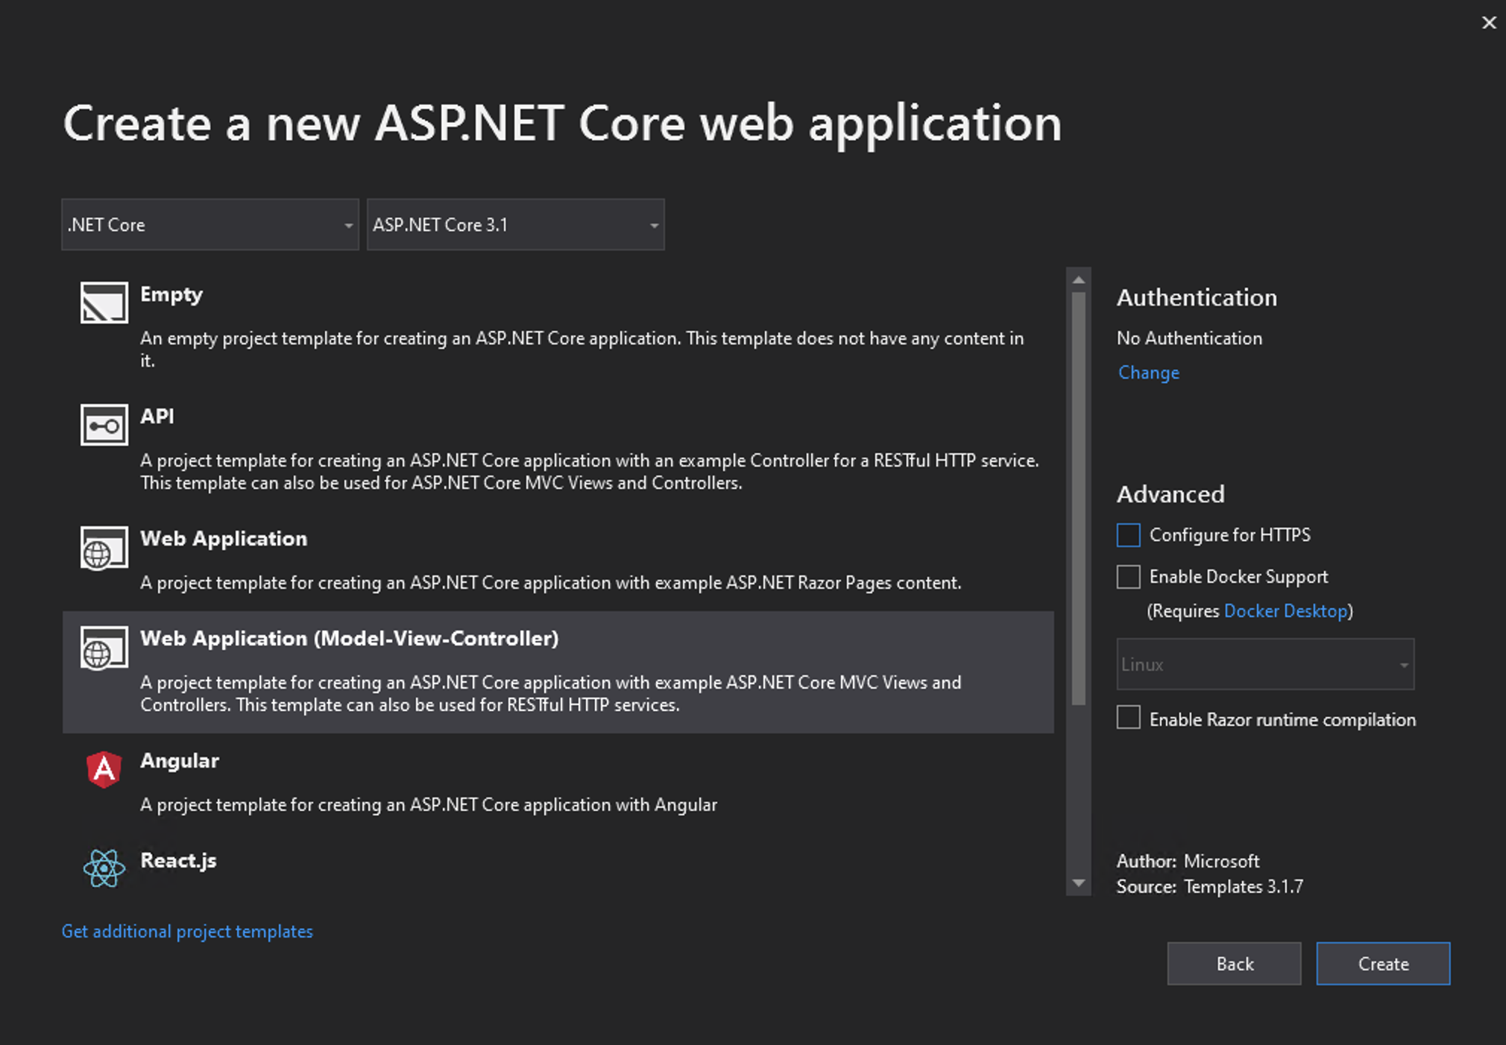Click the React.js atom icon
The width and height of the screenshot is (1506, 1045).
[104, 868]
